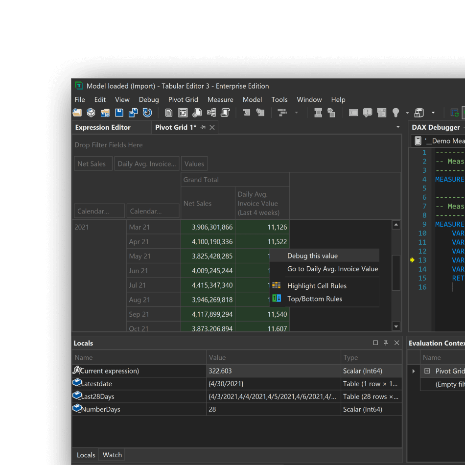This screenshot has width=465, height=465.
Task: Click the impersonation user-database toolbar icon
Action: click(x=419, y=113)
